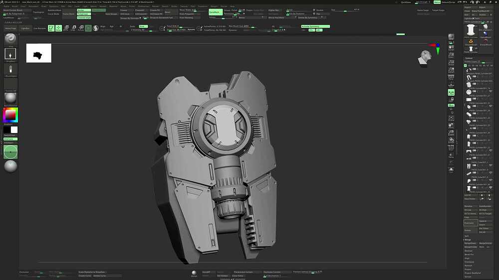The image size is (499, 280).
Task: Toggle the Creased edge option
Action: pyautogui.click(x=84, y=18)
